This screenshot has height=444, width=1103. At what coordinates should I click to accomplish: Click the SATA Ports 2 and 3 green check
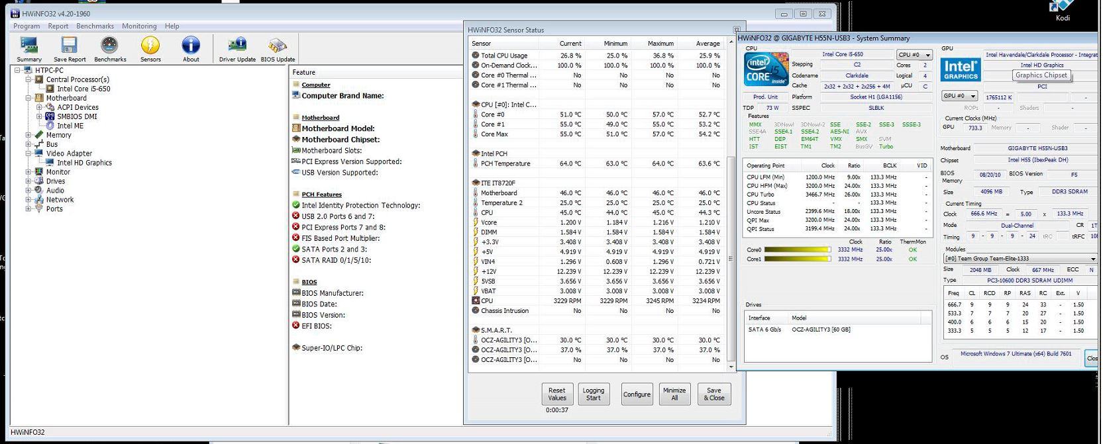pyautogui.click(x=296, y=249)
